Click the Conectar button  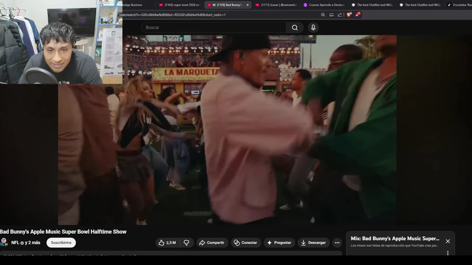[246, 243]
